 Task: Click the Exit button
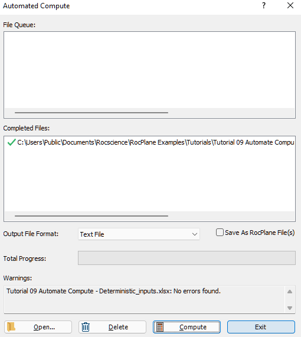click(261, 327)
